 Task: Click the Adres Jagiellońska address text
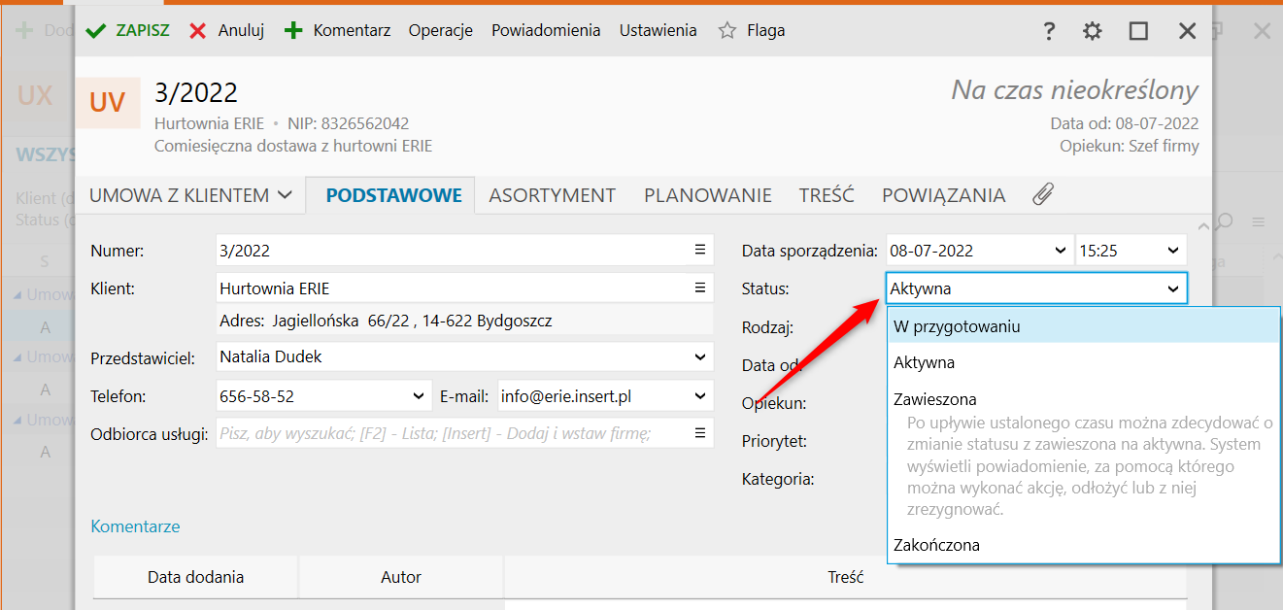(x=386, y=320)
